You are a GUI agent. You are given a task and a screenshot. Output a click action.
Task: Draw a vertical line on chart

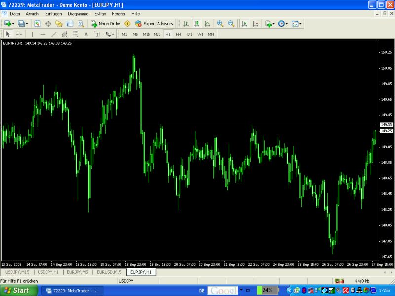point(32,34)
